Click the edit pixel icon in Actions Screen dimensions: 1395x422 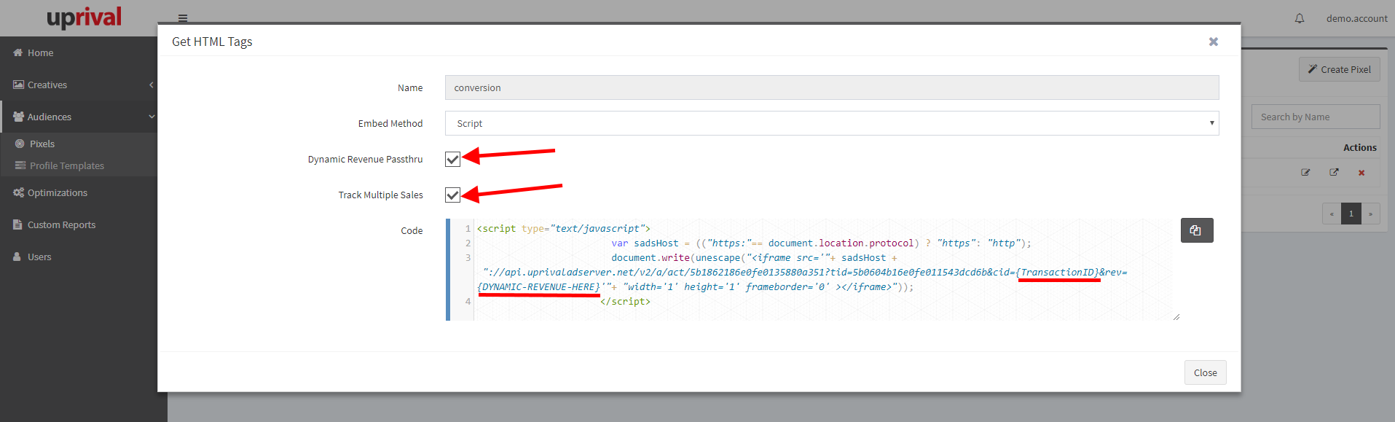(1305, 173)
